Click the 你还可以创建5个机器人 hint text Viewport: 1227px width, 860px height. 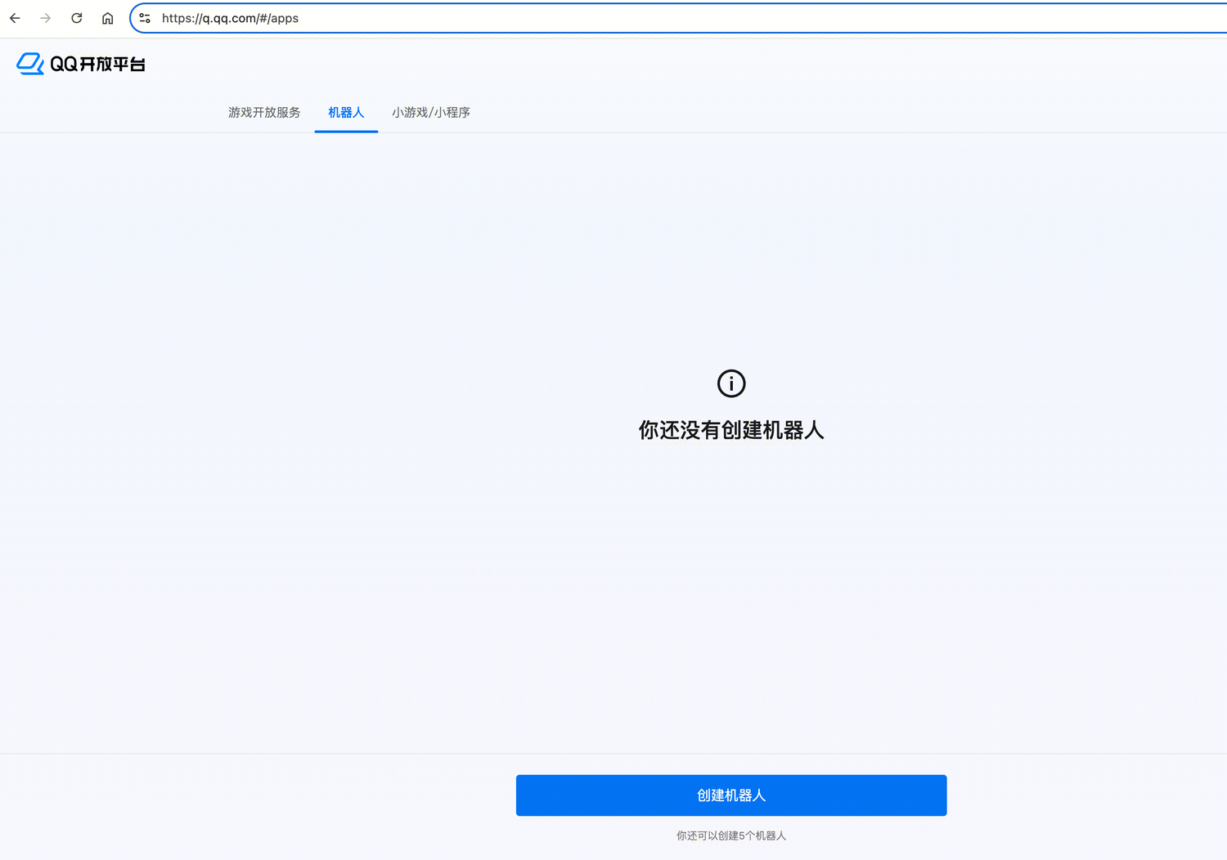pyautogui.click(x=731, y=835)
